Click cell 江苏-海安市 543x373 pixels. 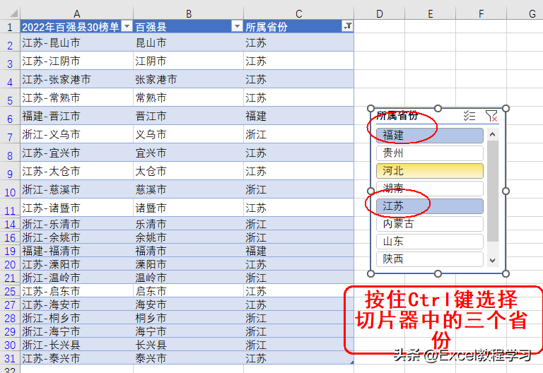tap(76, 304)
